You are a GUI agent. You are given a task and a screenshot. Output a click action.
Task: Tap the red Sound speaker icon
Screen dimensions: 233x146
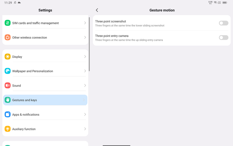(x=8, y=86)
